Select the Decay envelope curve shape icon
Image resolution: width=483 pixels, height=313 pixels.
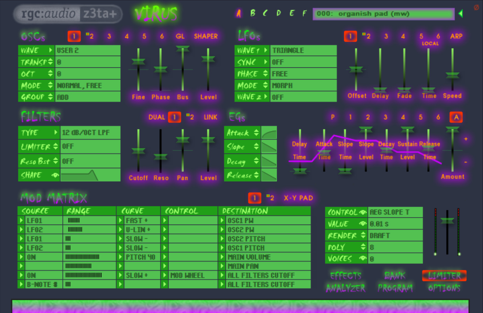point(269,161)
